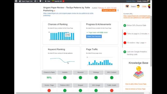This screenshot has width=167, height=94.
Task: Click green check beside Google Analytics tracking code
Action: (x=125, y=52)
